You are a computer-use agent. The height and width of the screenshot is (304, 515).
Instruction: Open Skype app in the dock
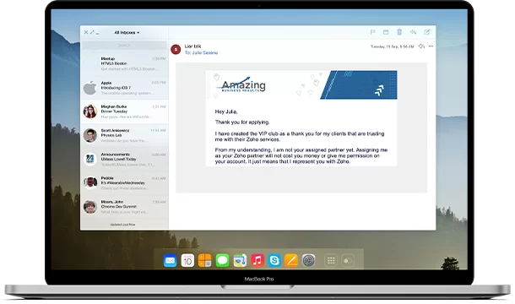pyautogui.click(x=274, y=261)
